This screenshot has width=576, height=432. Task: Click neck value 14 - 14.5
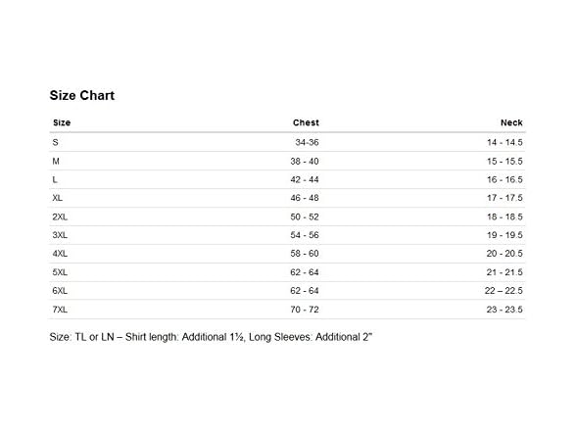tap(504, 143)
